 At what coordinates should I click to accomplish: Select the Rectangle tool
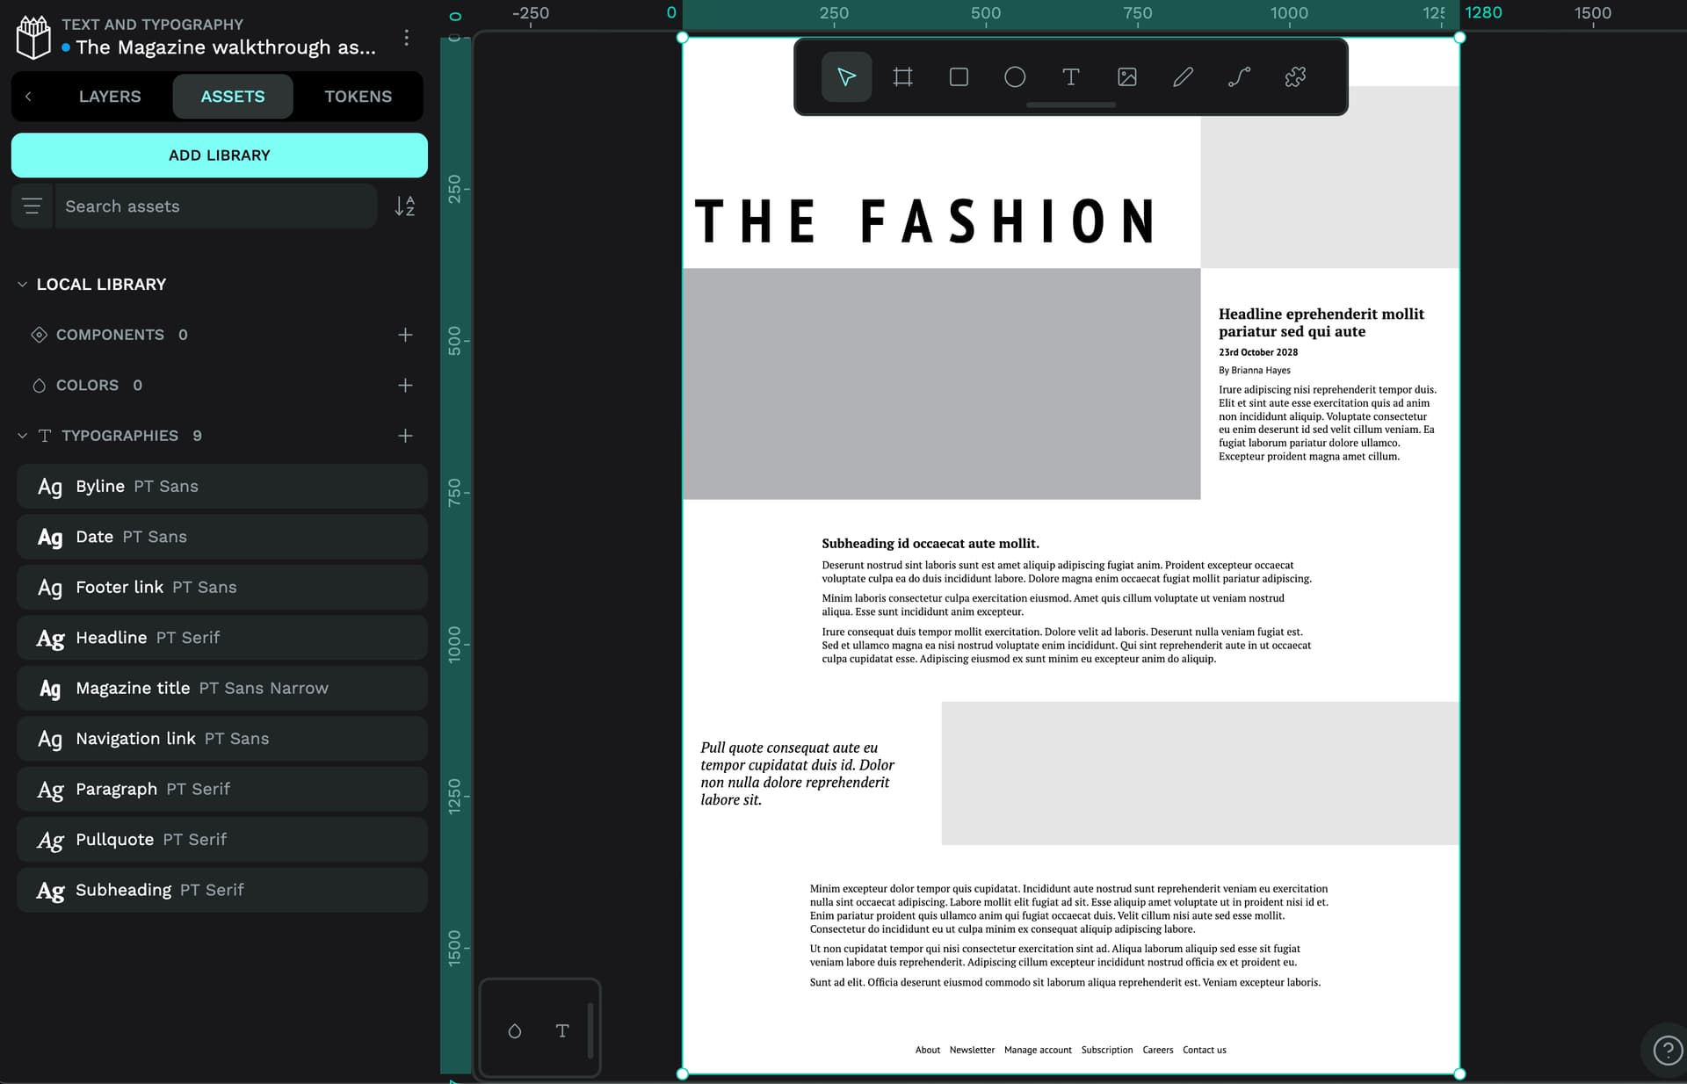click(x=959, y=77)
